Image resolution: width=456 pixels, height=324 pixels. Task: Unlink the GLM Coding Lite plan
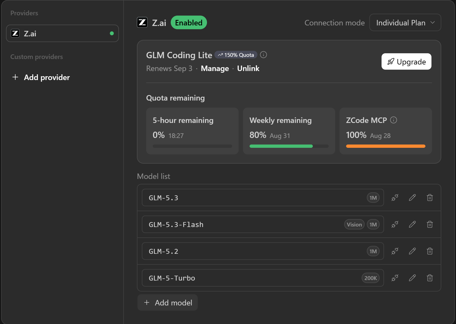click(248, 68)
